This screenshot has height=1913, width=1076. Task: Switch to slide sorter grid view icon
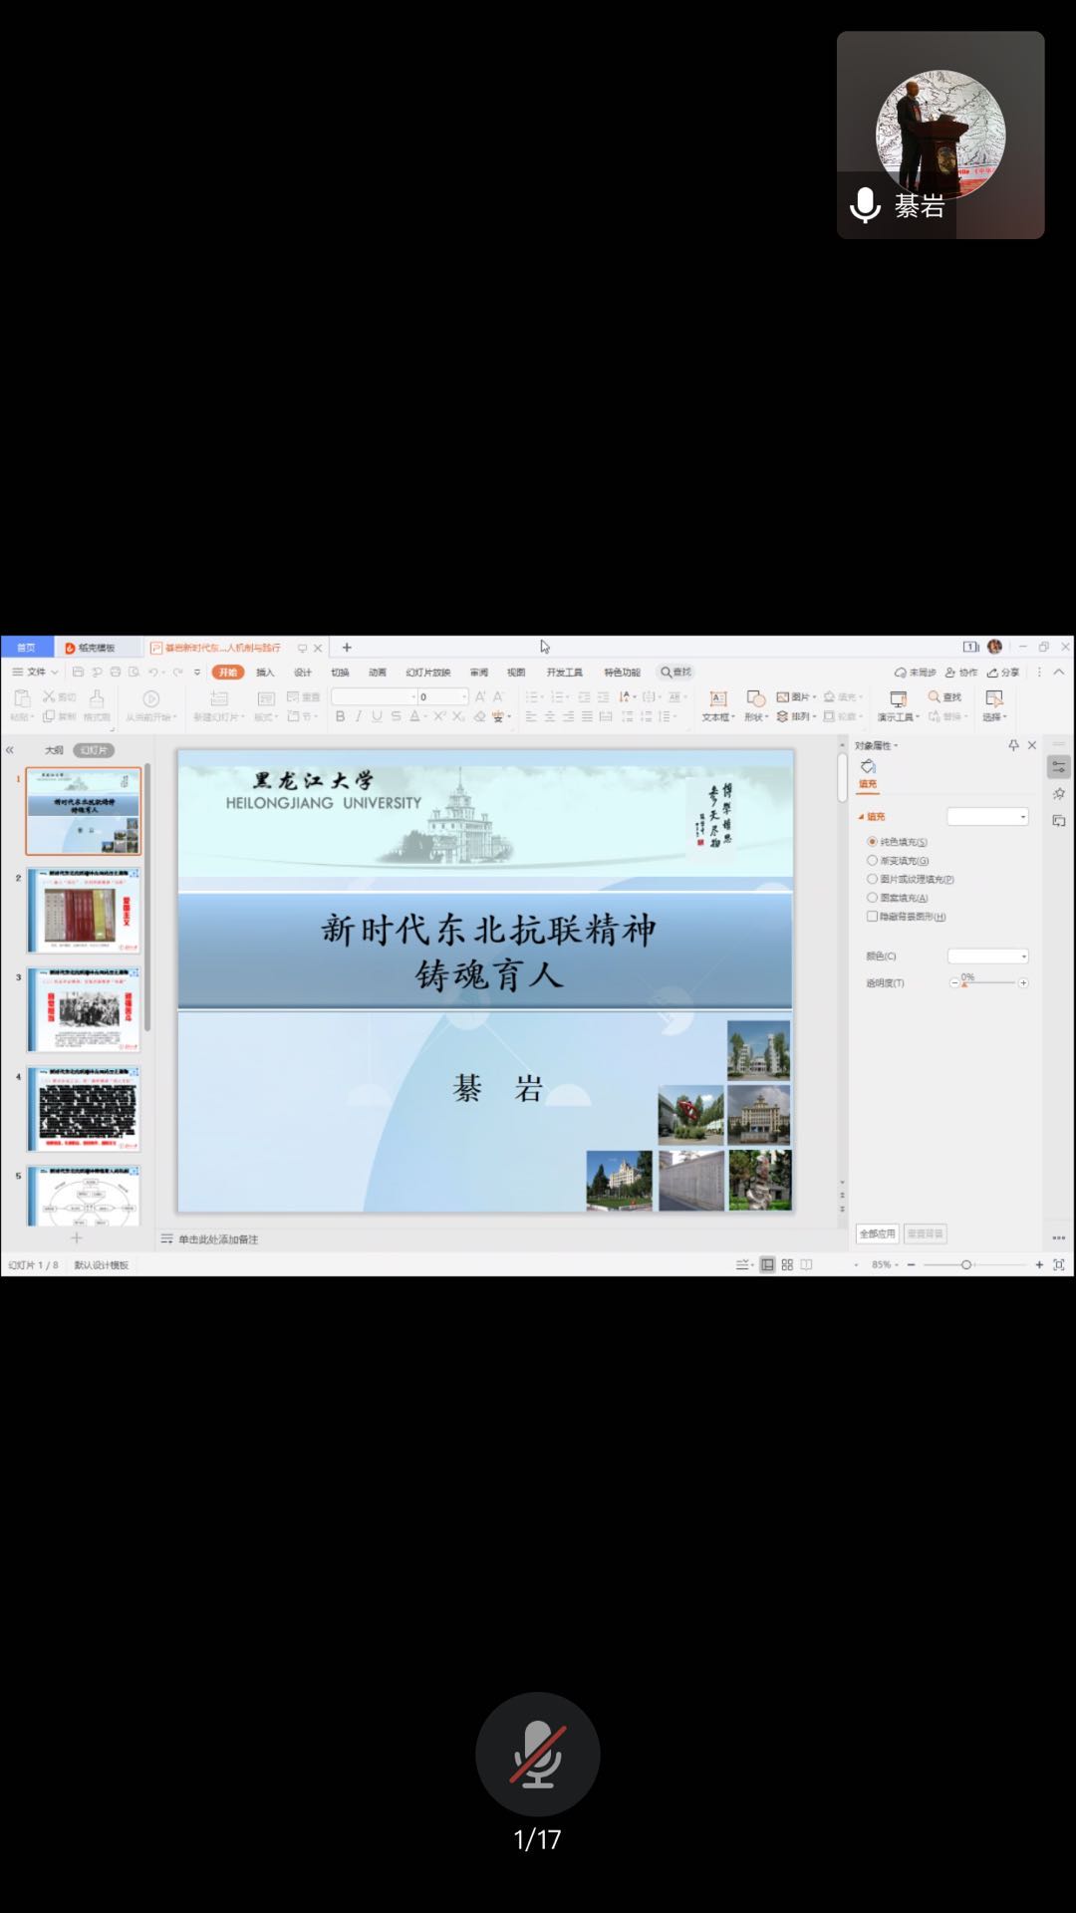pos(787,1264)
